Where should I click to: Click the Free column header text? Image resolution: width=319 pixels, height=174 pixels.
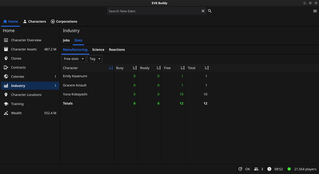click(x=167, y=68)
